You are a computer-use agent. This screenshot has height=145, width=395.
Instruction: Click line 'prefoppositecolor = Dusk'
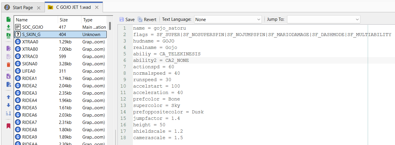pyautogui.click(x=168, y=112)
